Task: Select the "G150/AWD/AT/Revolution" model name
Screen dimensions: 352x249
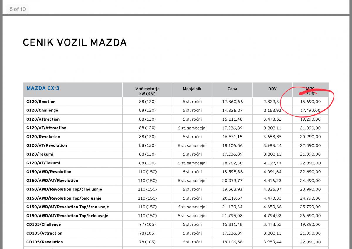Action: (52, 181)
